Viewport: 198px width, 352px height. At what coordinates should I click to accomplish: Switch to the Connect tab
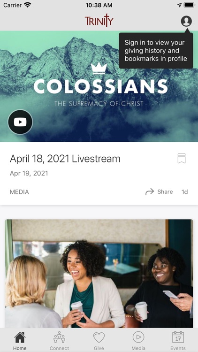(x=59, y=341)
